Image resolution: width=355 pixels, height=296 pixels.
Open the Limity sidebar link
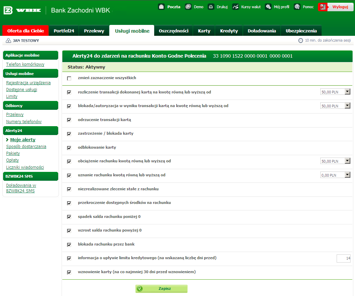(12, 96)
